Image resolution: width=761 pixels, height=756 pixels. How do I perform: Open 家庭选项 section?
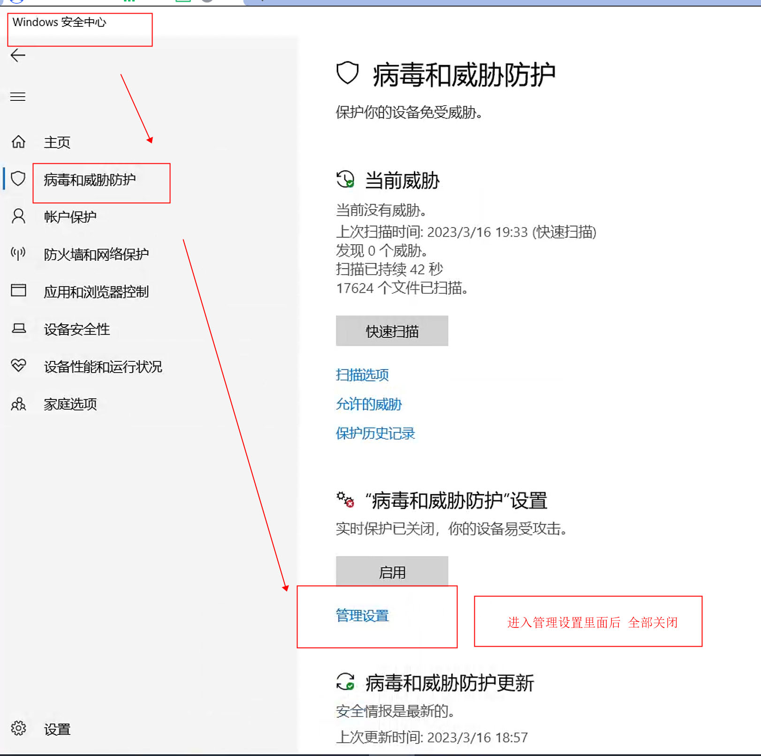click(x=70, y=404)
